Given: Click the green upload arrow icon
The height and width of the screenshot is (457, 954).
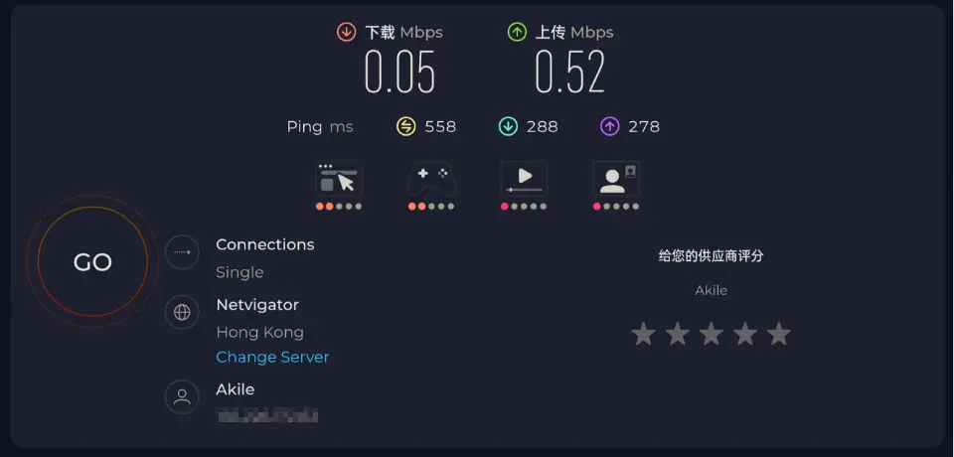Looking at the screenshot, I should click(517, 32).
